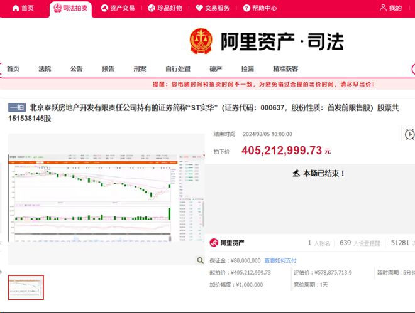Click the 延时周期 text
Screen dimensions: 415x313
pyautogui.click(x=396, y=273)
